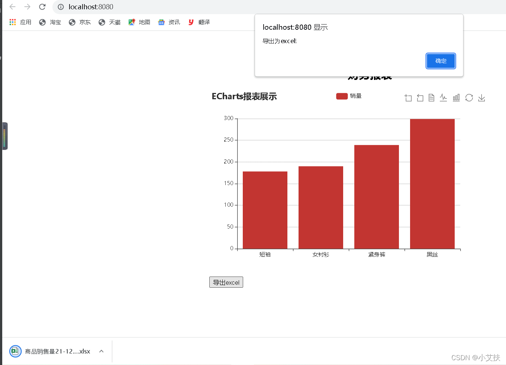Screen dimensions: 506x365
Task: Click the 短袖 axis label
Action: coord(265,255)
